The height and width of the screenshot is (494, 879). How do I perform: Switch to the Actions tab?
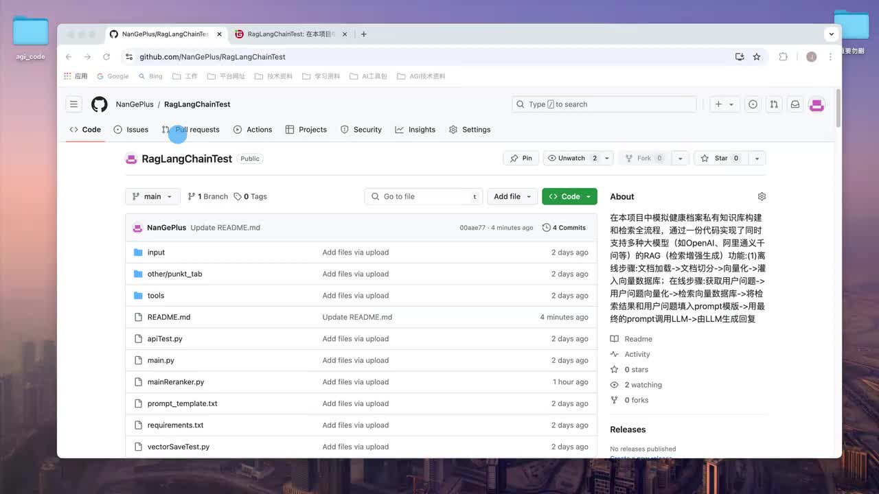pyautogui.click(x=253, y=130)
